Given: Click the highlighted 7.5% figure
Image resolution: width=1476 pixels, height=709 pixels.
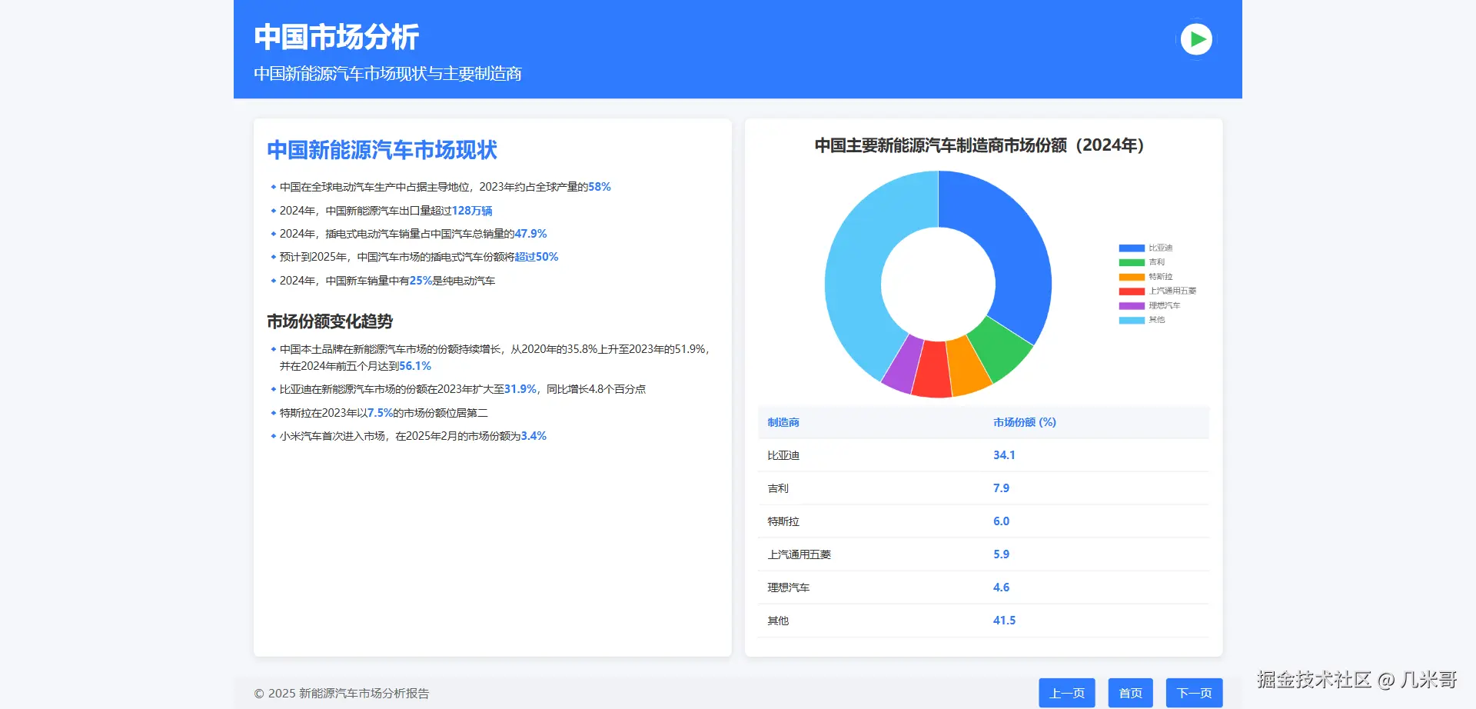Looking at the screenshot, I should pos(380,413).
